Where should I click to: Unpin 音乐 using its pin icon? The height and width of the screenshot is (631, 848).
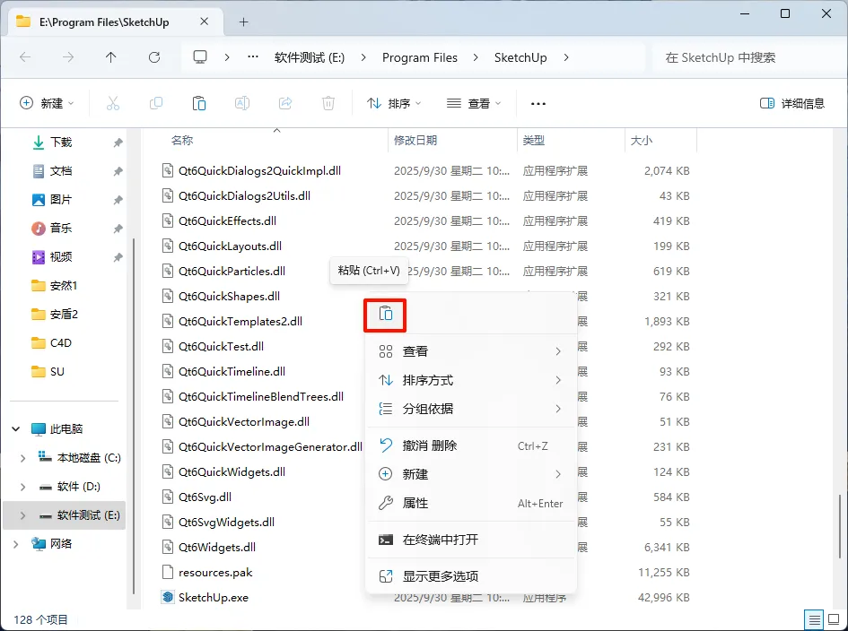[x=118, y=229]
